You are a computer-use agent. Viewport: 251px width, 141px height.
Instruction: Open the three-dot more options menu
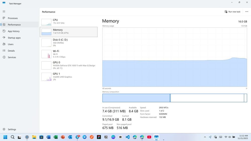[x=247, y=12]
